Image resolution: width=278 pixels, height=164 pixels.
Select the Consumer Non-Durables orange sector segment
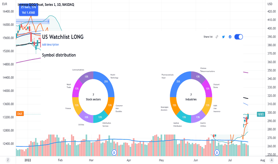[x=110, y=105]
